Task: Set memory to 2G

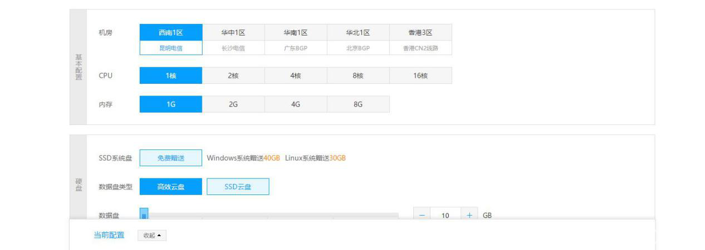Action: click(x=233, y=104)
